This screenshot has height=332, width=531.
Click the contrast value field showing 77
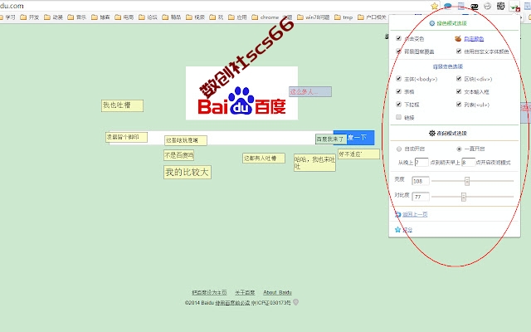click(x=421, y=197)
